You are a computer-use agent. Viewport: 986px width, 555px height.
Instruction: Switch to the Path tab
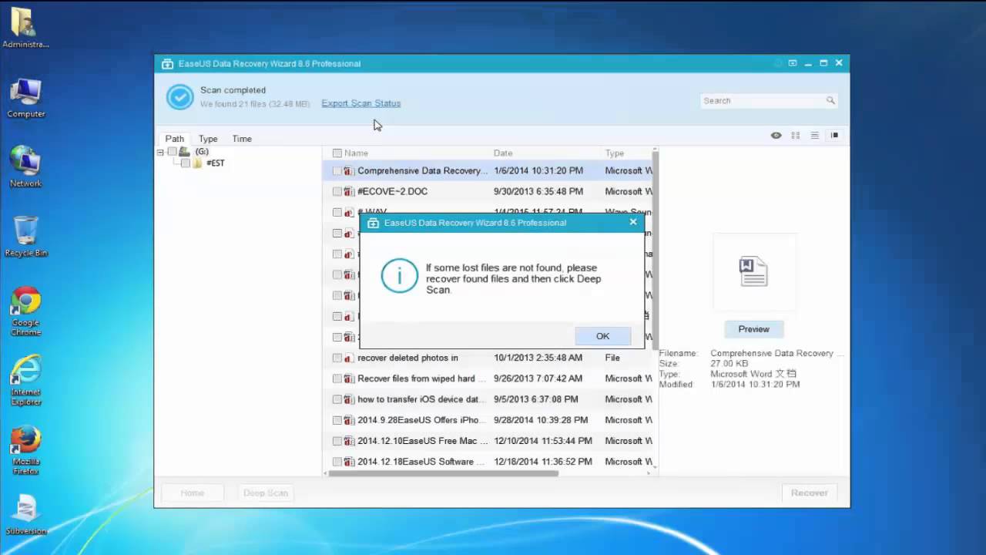175,139
